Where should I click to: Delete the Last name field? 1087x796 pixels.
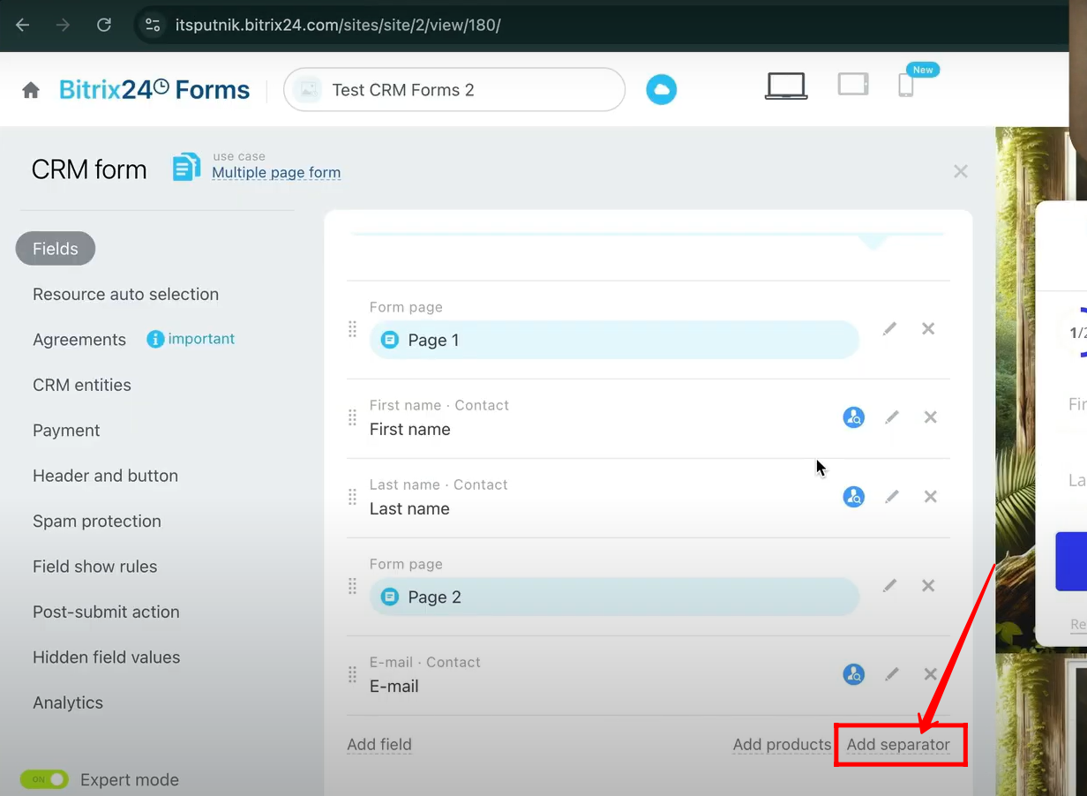pos(930,496)
